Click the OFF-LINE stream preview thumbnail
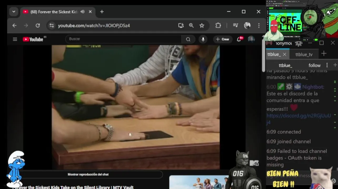The height and width of the screenshot is (189, 338). click(285, 24)
